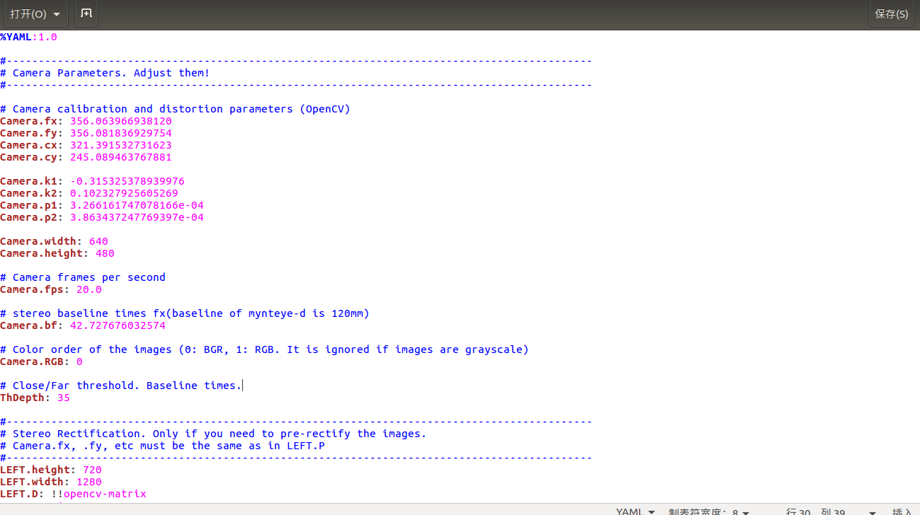Click the ThDepth value 35
Viewport: 920px width, 515px height.
click(64, 398)
